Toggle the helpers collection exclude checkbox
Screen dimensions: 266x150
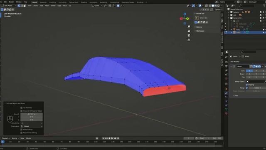point(261,12)
